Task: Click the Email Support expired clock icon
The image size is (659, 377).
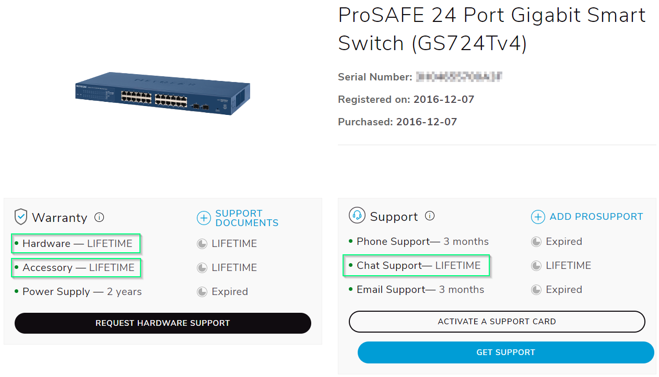Action: [x=536, y=290]
